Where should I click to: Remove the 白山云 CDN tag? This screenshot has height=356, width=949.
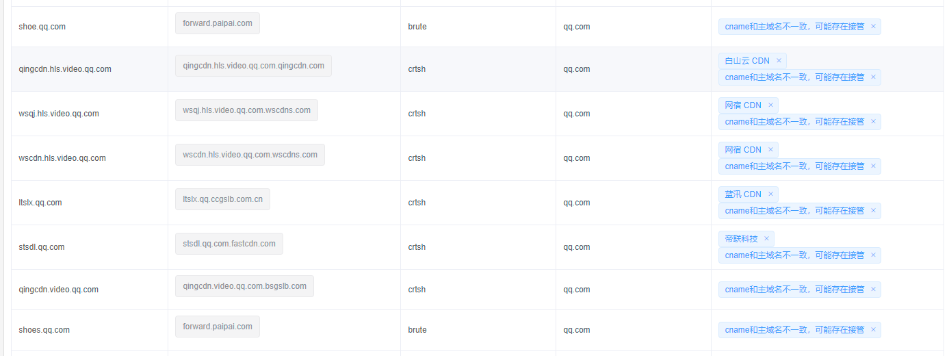click(779, 61)
